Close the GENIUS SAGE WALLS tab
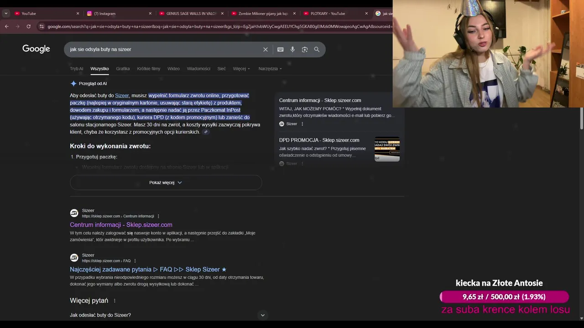Viewport: 584px width, 328px height. 222,13
